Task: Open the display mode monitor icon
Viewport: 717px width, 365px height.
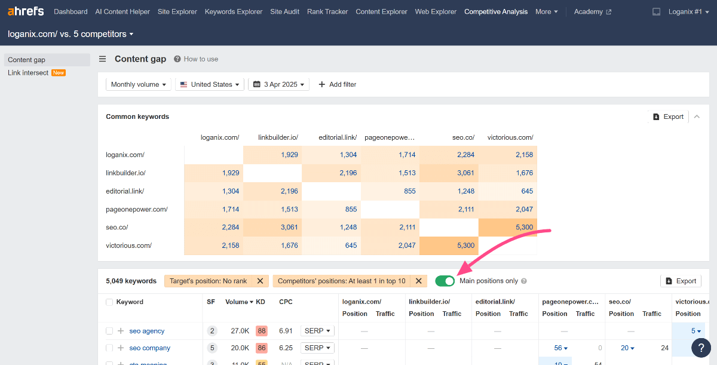Action: tap(656, 11)
